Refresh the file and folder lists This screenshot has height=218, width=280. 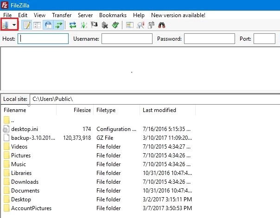coord(73,25)
